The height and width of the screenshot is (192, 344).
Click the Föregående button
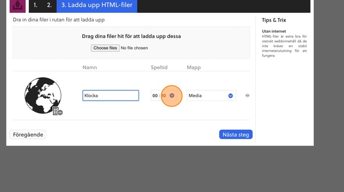click(28, 135)
